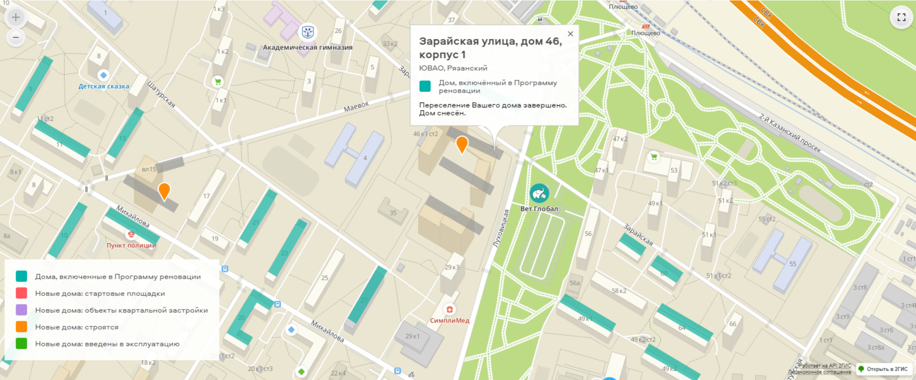This screenshot has height=380, width=916.
Task: Click green diamond icon near 20 к1 ст3
Action: click(x=302, y=372)
